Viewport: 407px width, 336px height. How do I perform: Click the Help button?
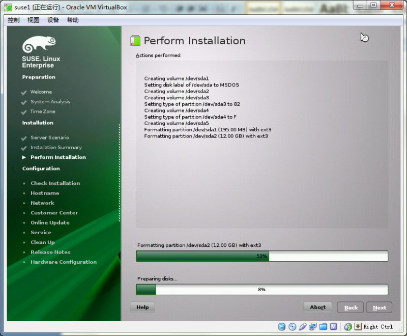click(x=142, y=307)
